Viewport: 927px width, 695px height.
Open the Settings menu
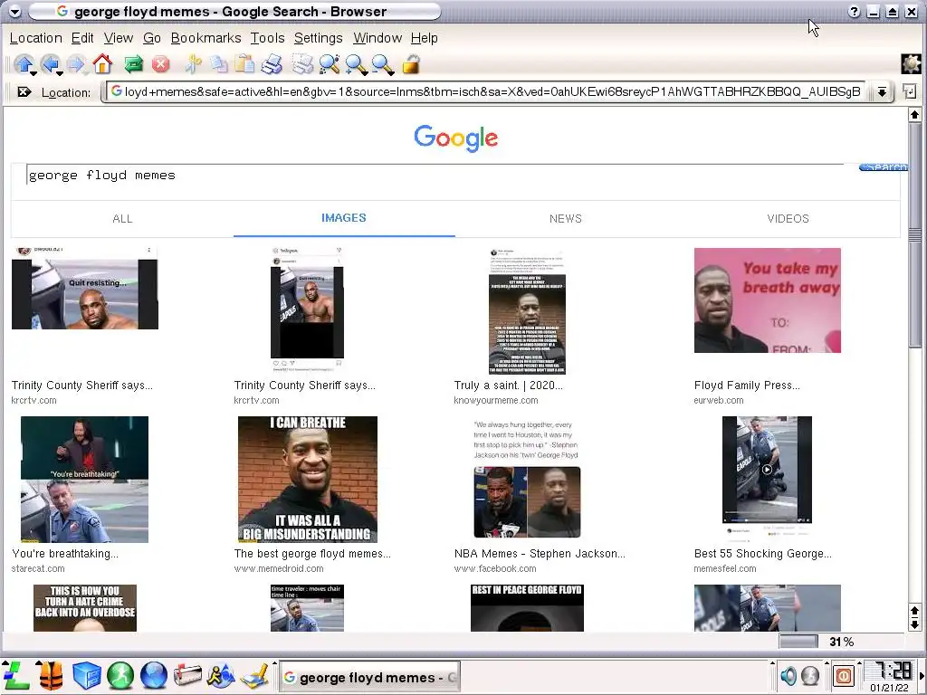[318, 38]
